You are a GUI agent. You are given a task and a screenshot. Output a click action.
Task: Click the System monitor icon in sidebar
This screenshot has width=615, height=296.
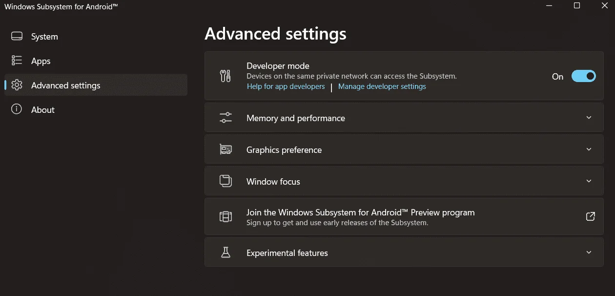[x=17, y=36]
